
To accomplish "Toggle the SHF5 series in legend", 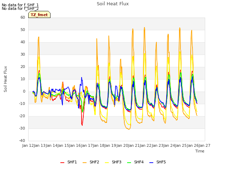I will 157,162.
